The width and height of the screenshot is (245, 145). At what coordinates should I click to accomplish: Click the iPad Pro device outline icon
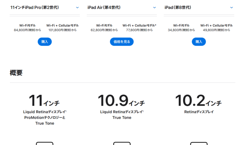tap(45, 143)
